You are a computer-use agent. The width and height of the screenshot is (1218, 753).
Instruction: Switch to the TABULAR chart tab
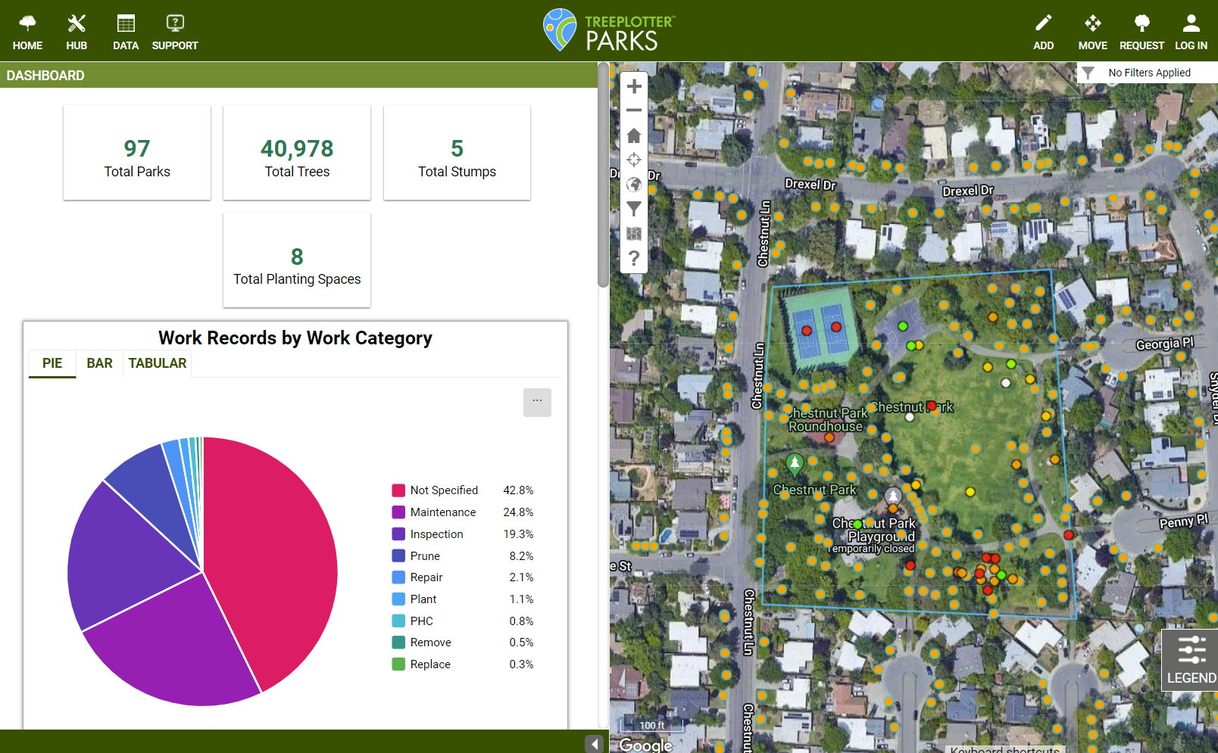157,363
